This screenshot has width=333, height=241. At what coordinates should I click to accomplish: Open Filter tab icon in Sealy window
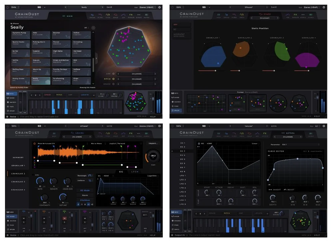[100, 16]
